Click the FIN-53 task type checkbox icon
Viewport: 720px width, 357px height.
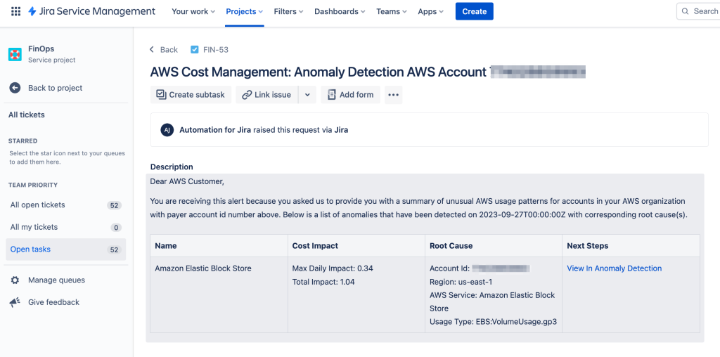click(195, 50)
